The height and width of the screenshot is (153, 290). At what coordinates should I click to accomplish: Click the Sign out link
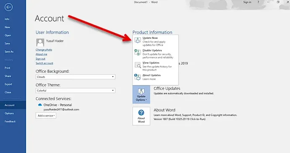(x=41, y=59)
